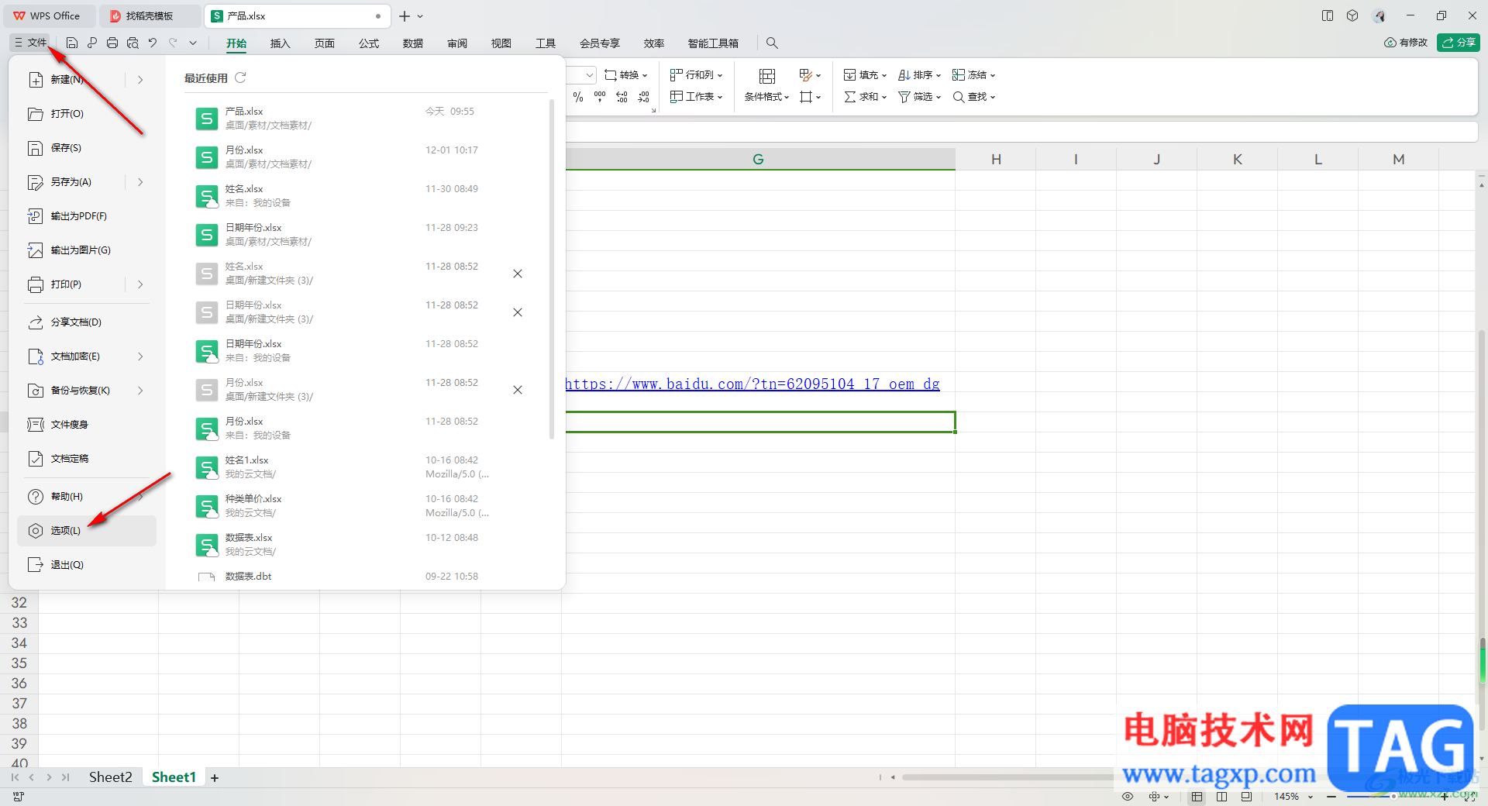Refresh the 最近使用 recent files list

[240, 77]
